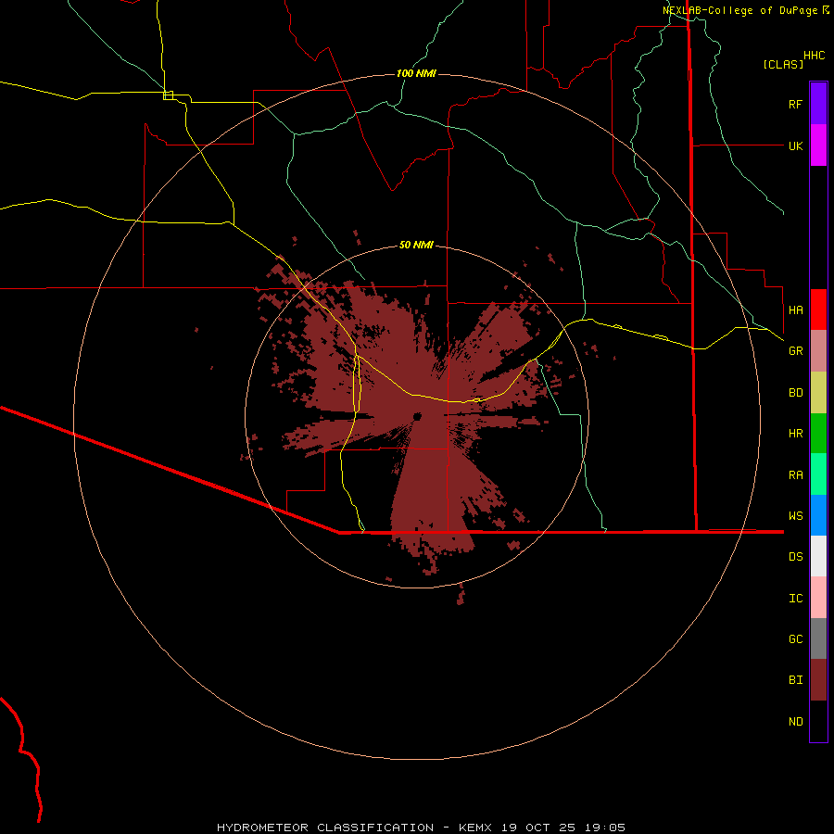The image size is (834, 834).
Task: Click the BD legend label
Action: point(795,393)
